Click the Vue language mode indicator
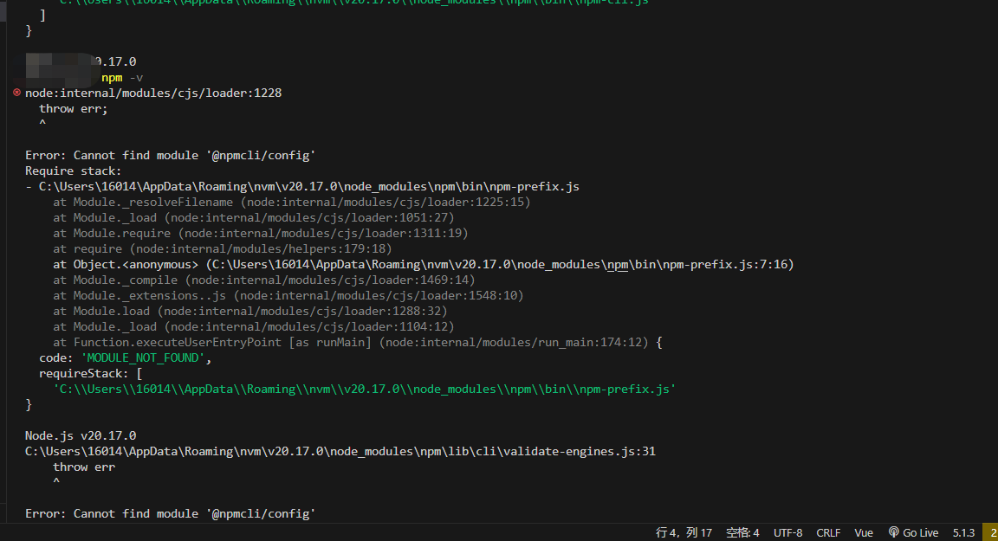The height and width of the screenshot is (541, 998). coord(864,532)
